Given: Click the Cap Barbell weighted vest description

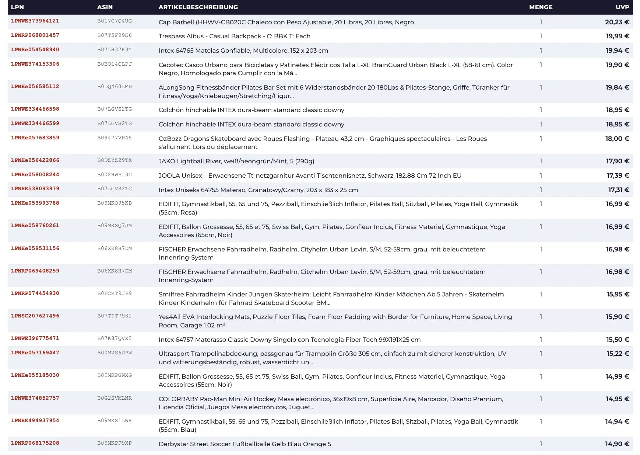Looking at the screenshot, I should pyautogui.click(x=286, y=22).
